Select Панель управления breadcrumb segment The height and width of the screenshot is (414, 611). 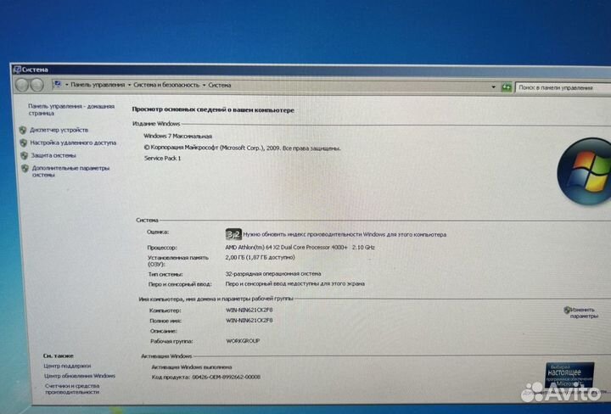pyautogui.click(x=98, y=85)
